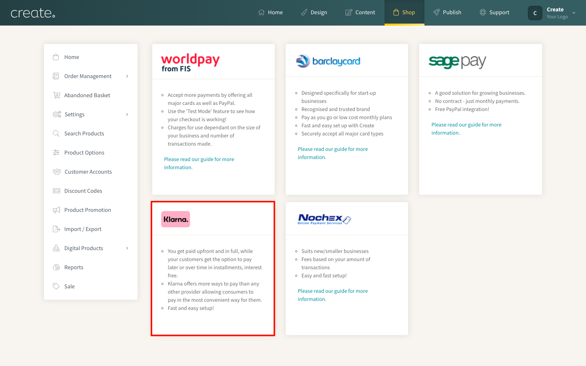Open Product Promotion in sidebar
The height and width of the screenshot is (366, 586).
87,210
